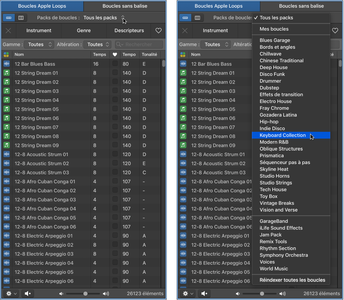
Task: Open Gamme Toutes popup in left panel
Action: click(x=39, y=44)
